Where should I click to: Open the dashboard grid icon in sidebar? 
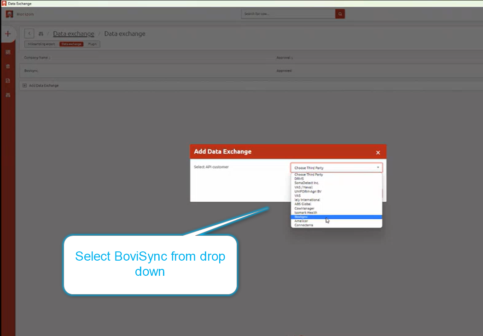[x=8, y=52]
